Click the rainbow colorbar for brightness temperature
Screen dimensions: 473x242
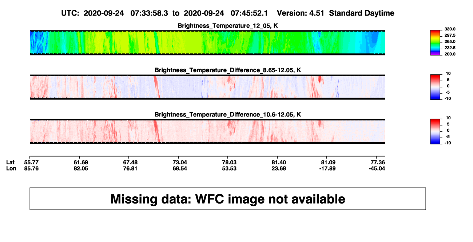point(436,42)
